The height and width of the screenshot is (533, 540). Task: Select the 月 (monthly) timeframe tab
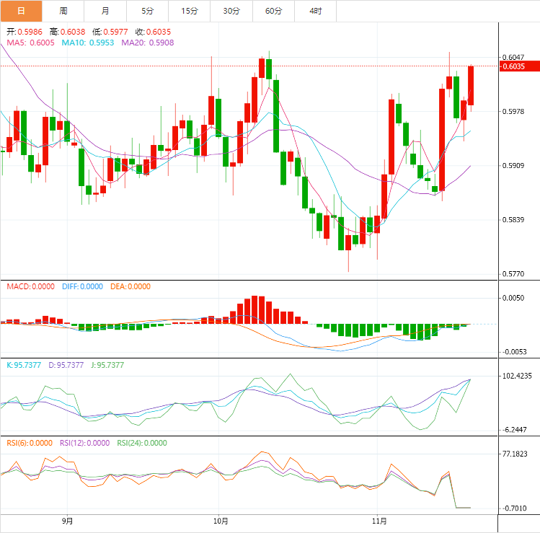point(105,11)
